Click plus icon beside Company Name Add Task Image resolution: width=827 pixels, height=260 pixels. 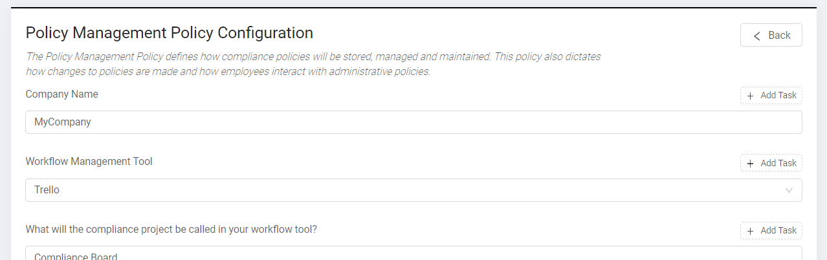coord(751,96)
